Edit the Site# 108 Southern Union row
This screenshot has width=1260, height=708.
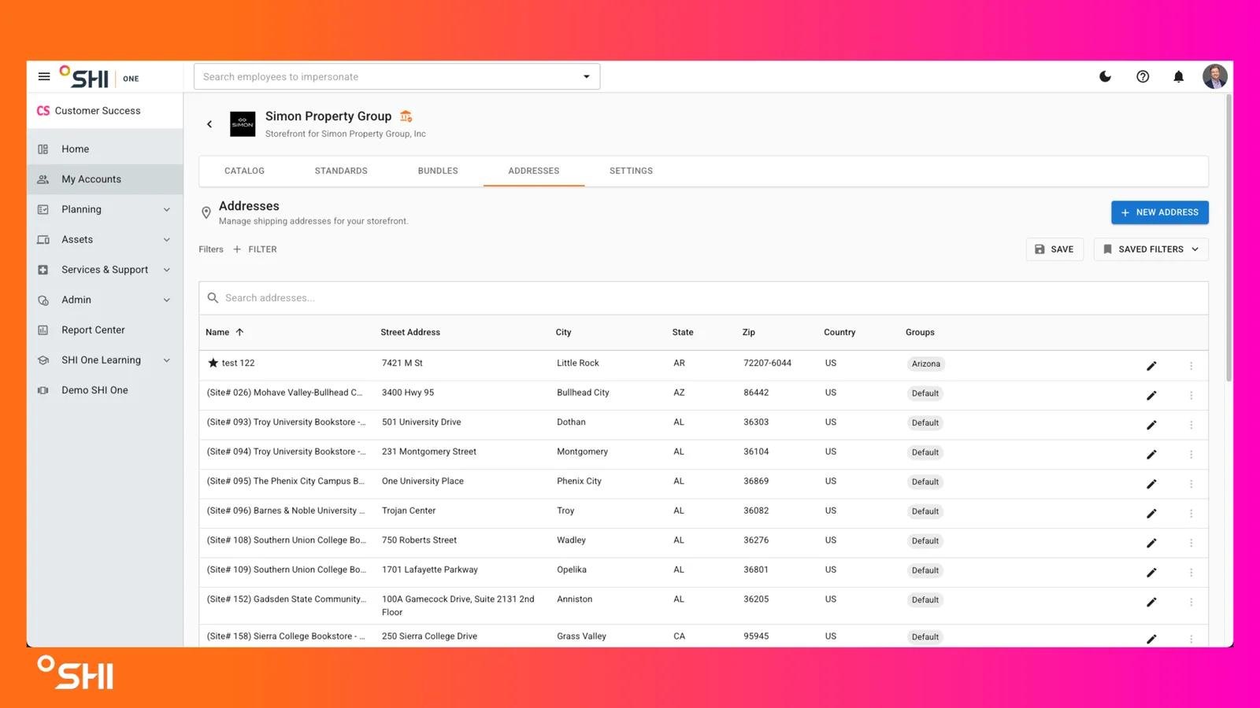coord(1151,543)
